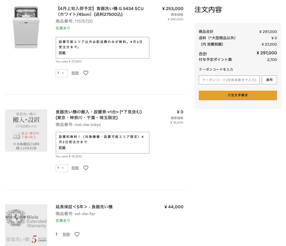Proceed to checkout with ご注文手続き button
The width and height of the screenshot is (286, 246).
click(x=238, y=95)
